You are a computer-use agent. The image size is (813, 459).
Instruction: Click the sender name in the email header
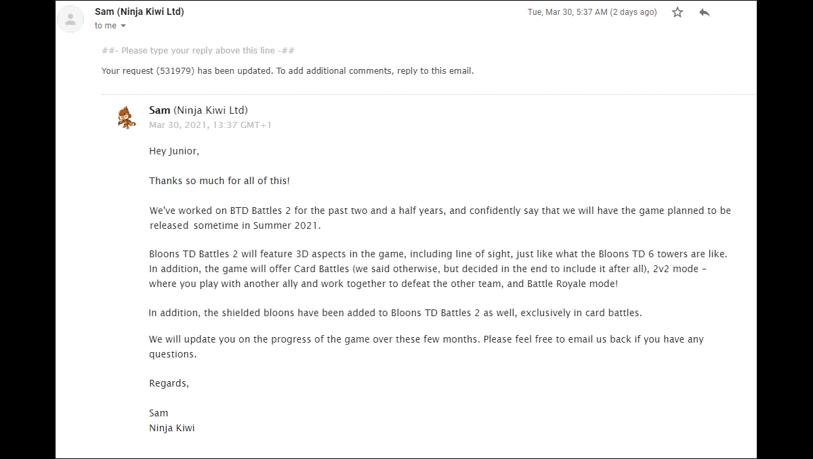click(x=139, y=12)
